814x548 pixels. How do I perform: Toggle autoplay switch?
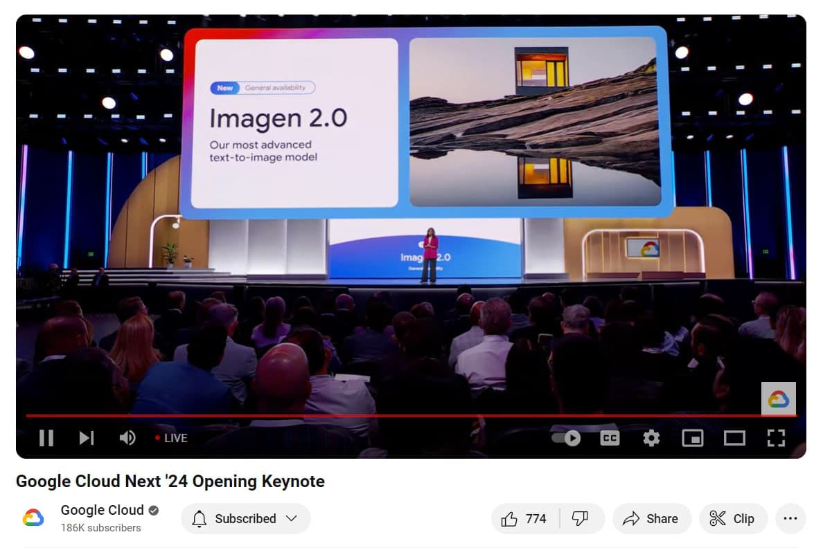pos(567,438)
